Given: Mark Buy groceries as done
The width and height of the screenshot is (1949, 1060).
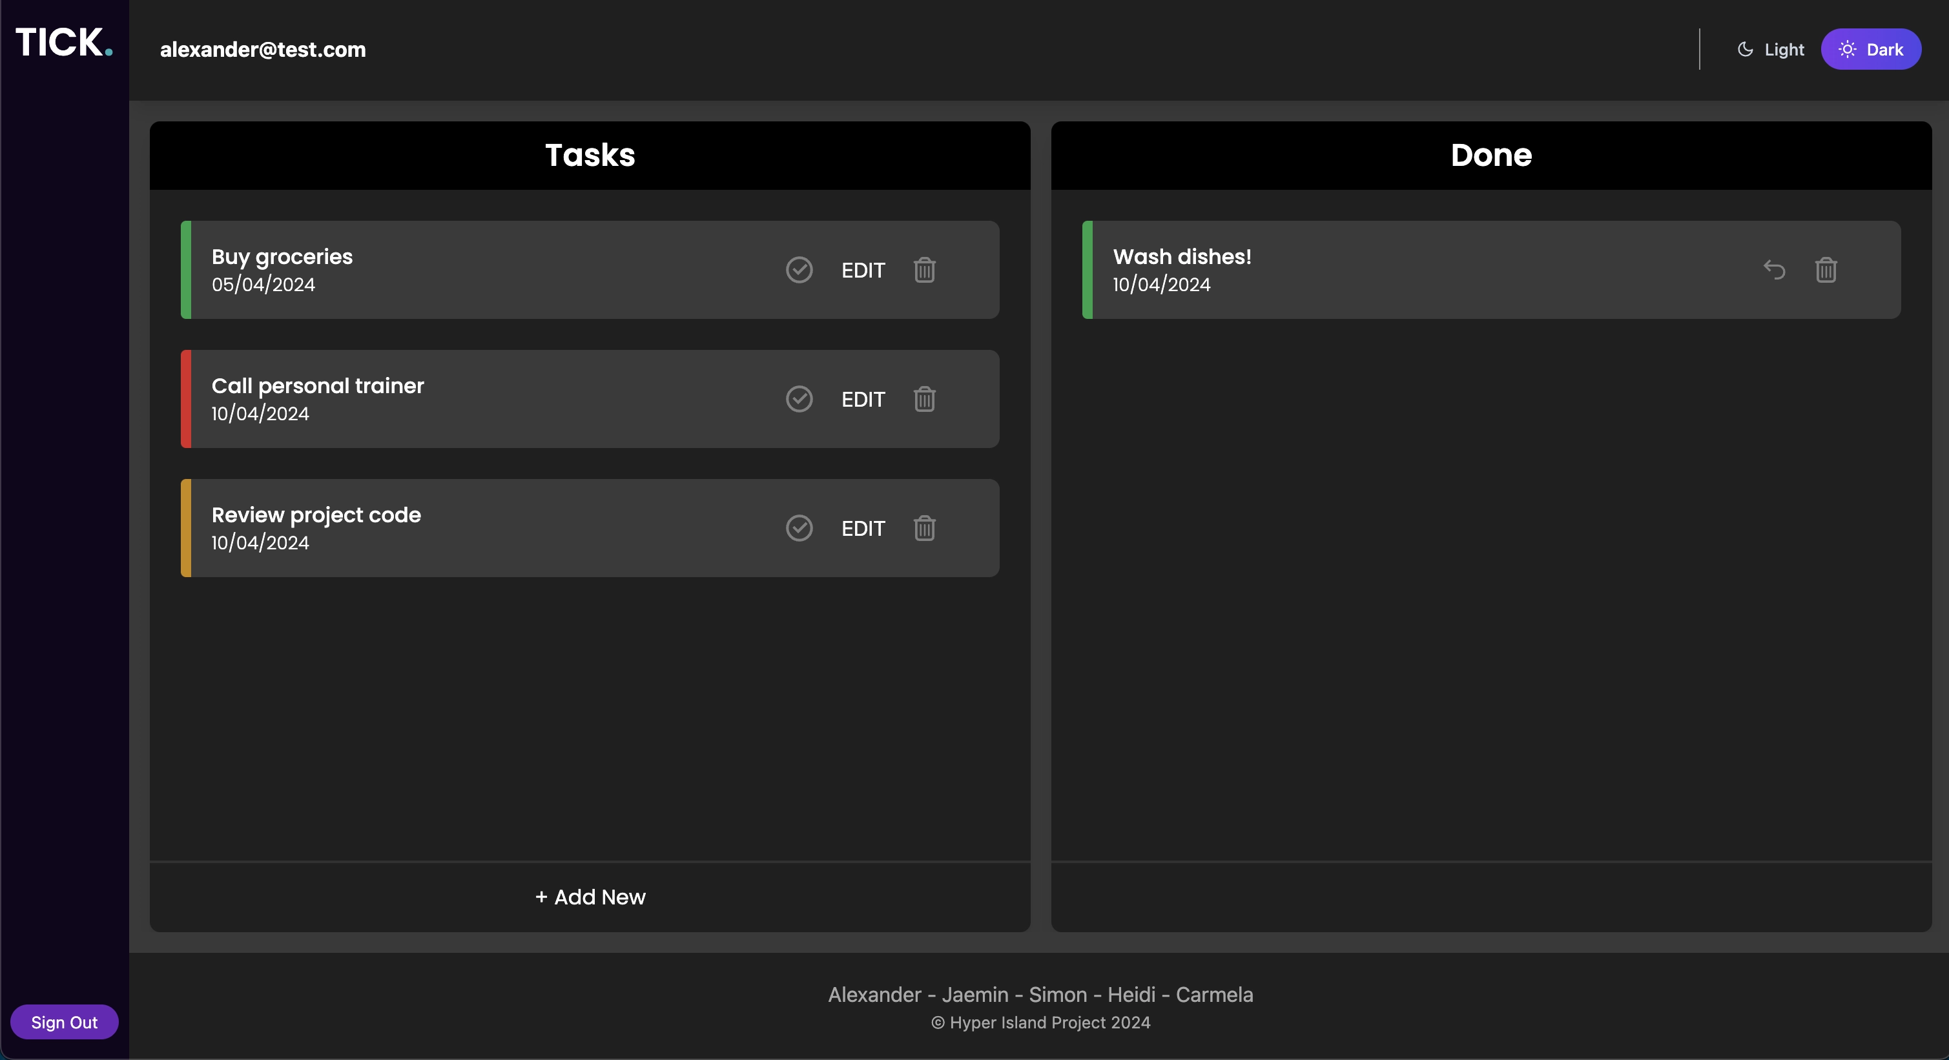Looking at the screenshot, I should coord(799,270).
